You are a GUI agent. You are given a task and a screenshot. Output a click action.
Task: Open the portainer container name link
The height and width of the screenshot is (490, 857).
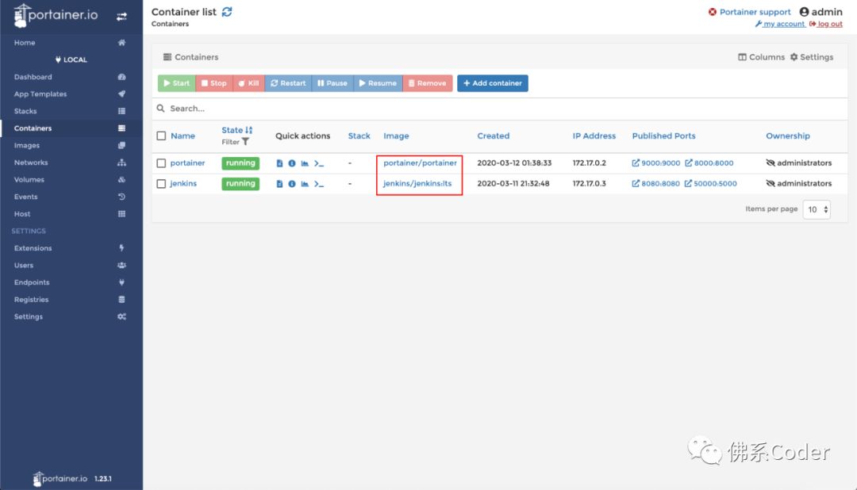click(187, 163)
